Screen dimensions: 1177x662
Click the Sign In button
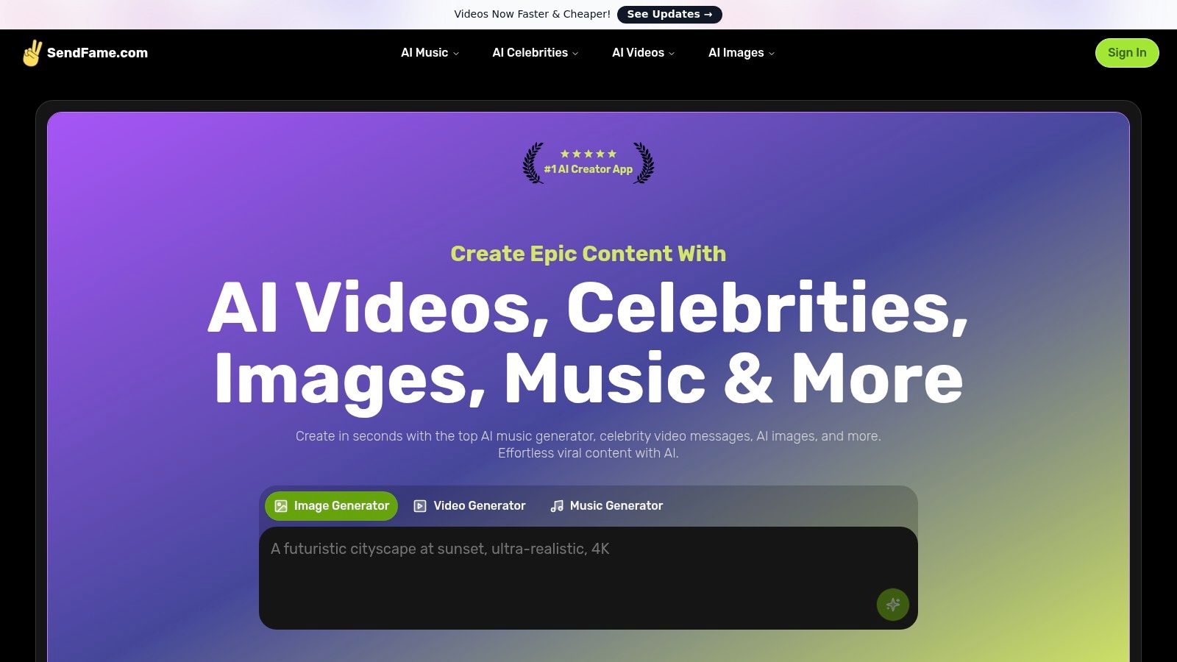point(1127,52)
